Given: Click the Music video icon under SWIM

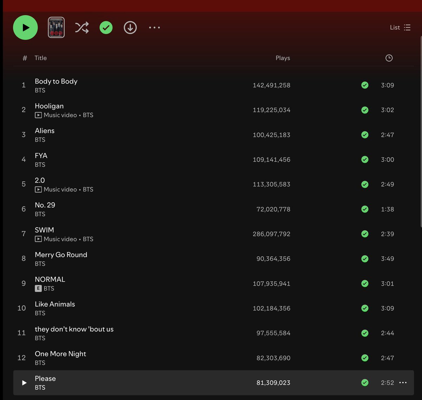Looking at the screenshot, I should point(38,239).
